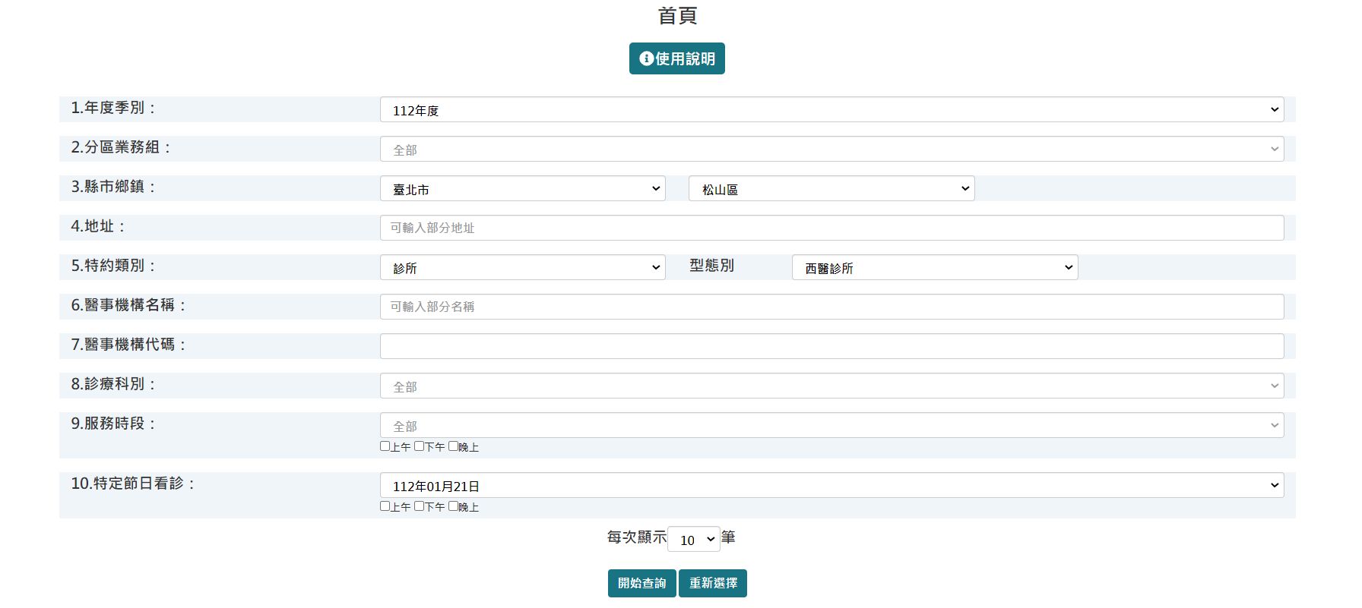This screenshot has width=1362, height=608.
Task: Check 晚上 under 特定節日看診
Action: (x=453, y=506)
